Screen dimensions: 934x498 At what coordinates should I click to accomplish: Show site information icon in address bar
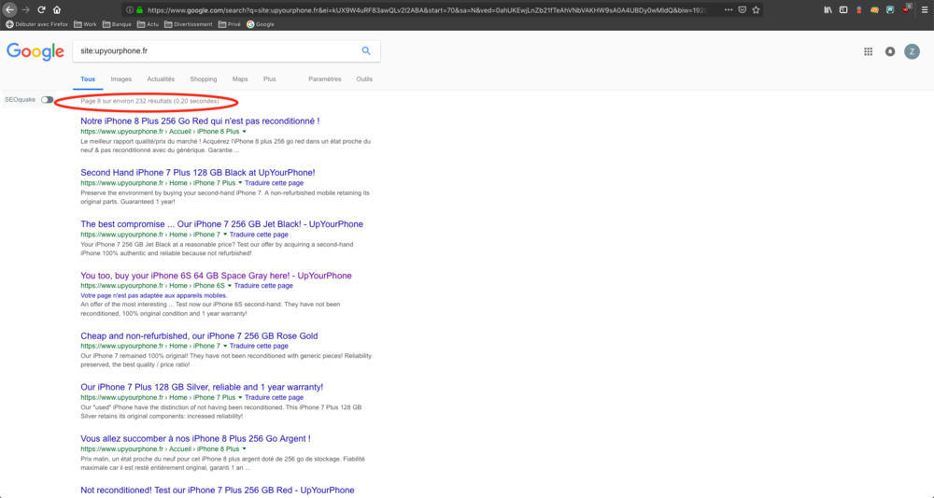point(129,10)
